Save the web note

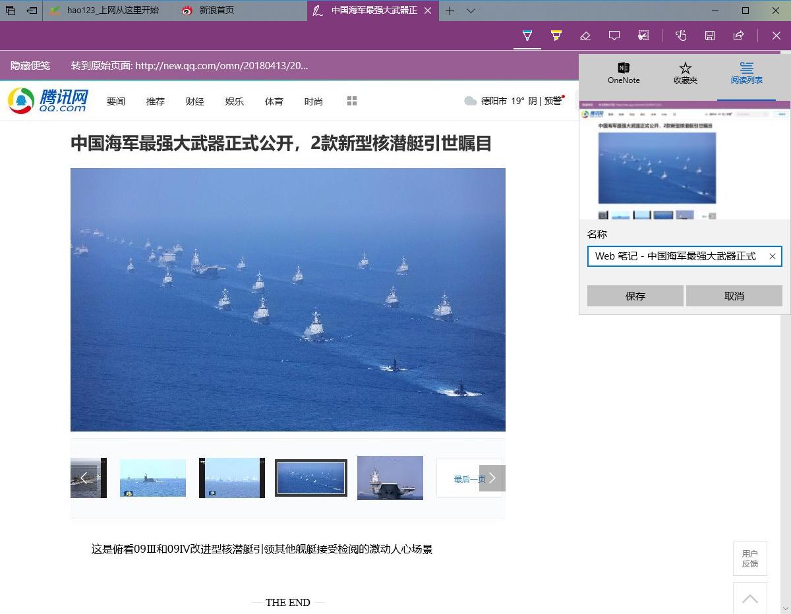709,36
